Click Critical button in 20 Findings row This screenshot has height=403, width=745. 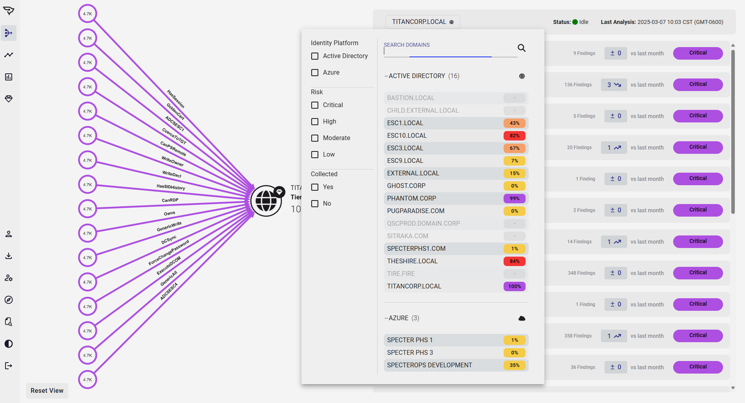(x=698, y=148)
